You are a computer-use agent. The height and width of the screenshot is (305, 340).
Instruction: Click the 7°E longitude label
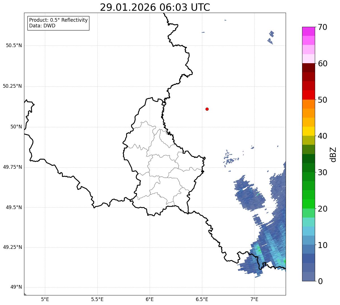254,299
